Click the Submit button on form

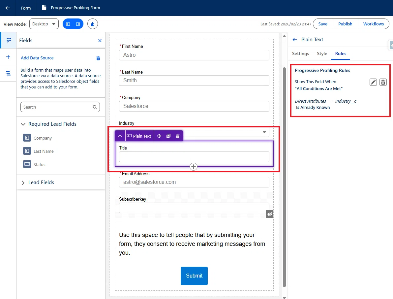click(194, 276)
